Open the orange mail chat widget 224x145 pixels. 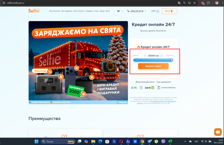click(218, 132)
